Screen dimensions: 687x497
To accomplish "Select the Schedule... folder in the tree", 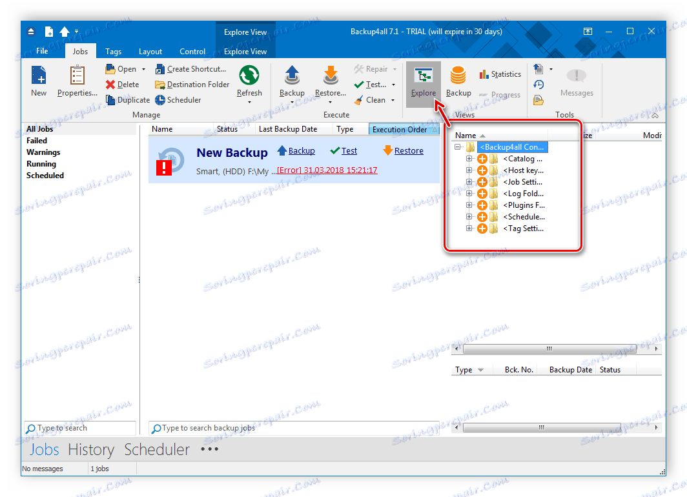I will pyautogui.click(x=524, y=217).
